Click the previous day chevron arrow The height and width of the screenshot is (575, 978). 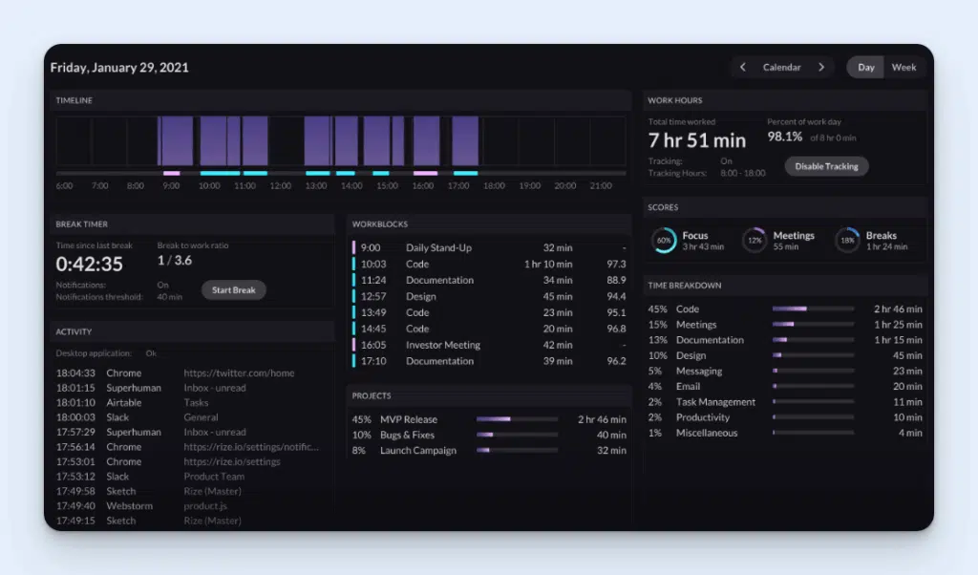(x=743, y=68)
